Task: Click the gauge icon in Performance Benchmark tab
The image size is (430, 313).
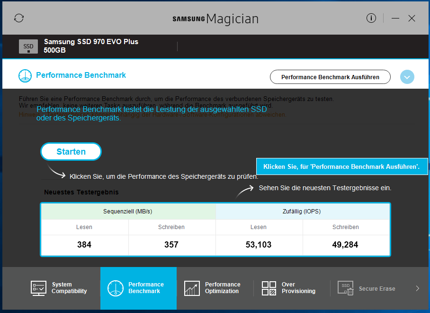Action: point(116,288)
